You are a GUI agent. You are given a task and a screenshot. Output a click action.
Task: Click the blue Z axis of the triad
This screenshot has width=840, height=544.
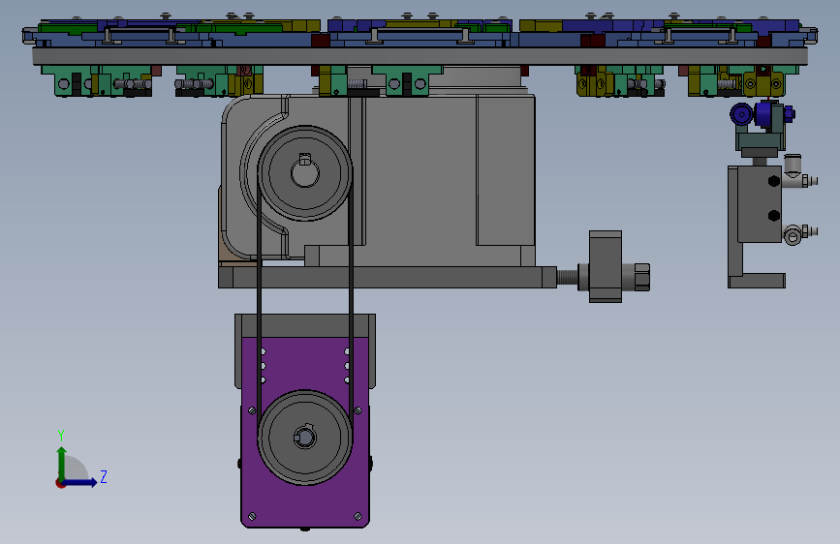(80, 482)
